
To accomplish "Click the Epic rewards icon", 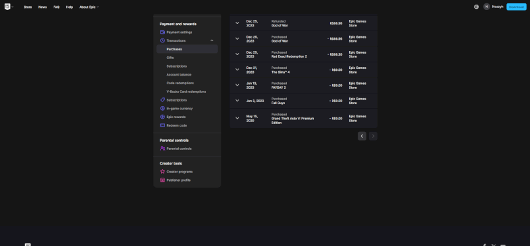I will (x=162, y=117).
